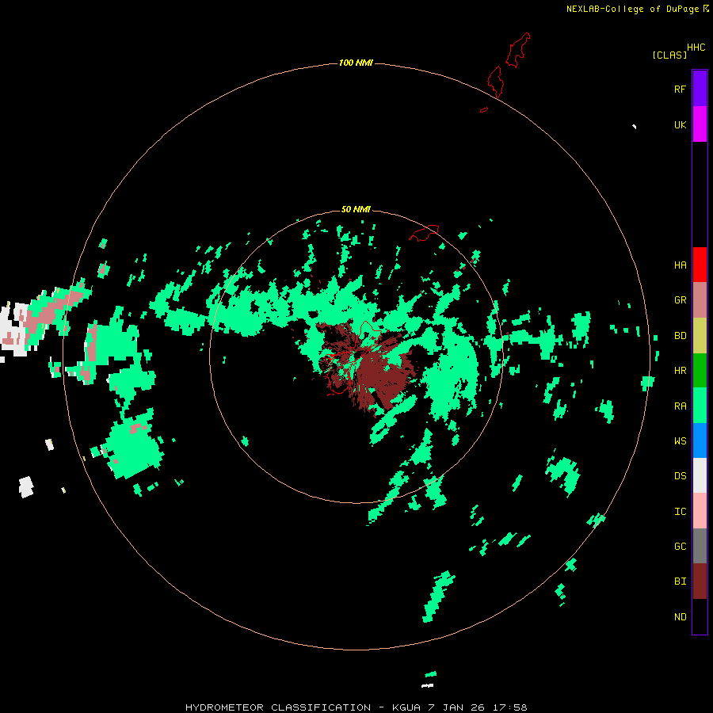Select the IC light pink swatch
Viewport: 713px width, 713px height.
click(700, 511)
